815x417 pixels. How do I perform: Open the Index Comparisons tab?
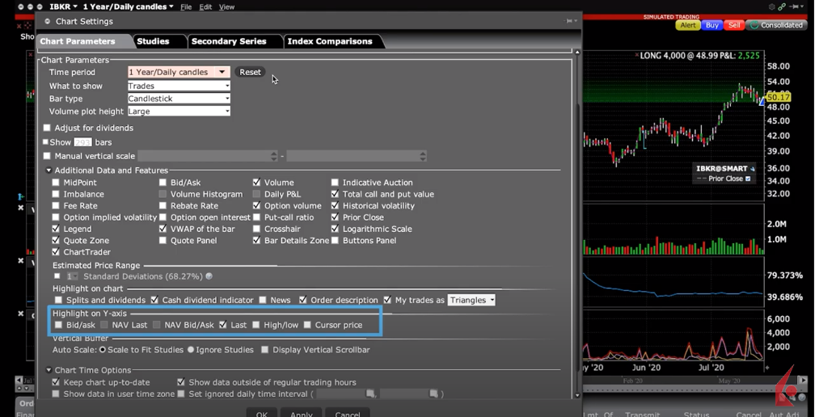[x=330, y=41]
